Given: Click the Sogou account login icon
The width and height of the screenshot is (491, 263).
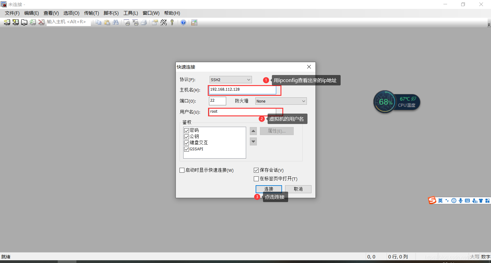Looking at the screenshot, I should pos(475,201).
